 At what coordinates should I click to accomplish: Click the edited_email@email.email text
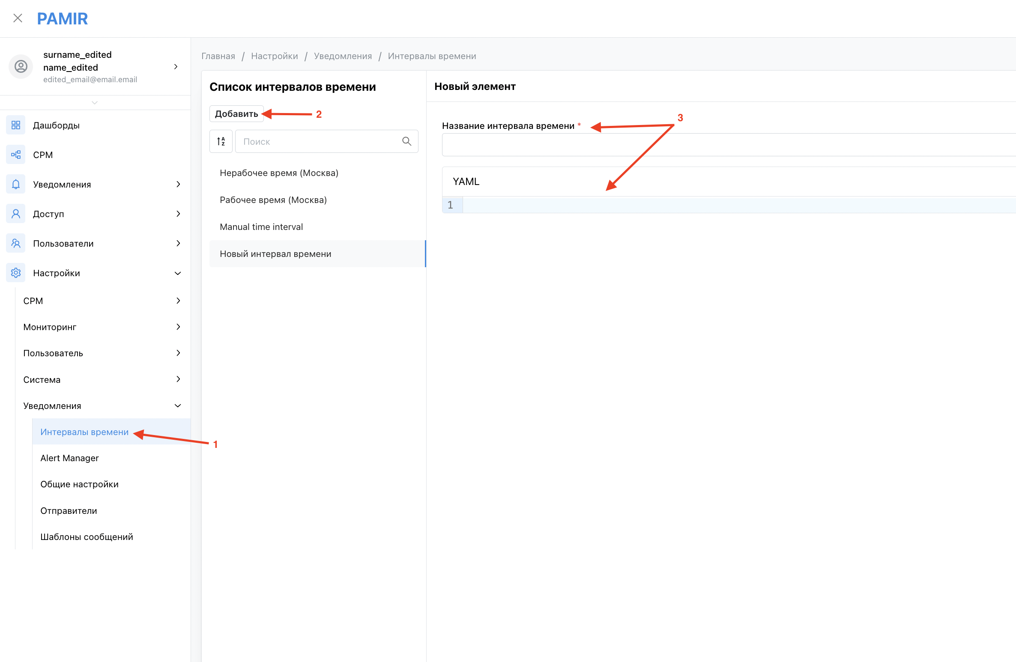pyautogui.click(x=90, y=79)
